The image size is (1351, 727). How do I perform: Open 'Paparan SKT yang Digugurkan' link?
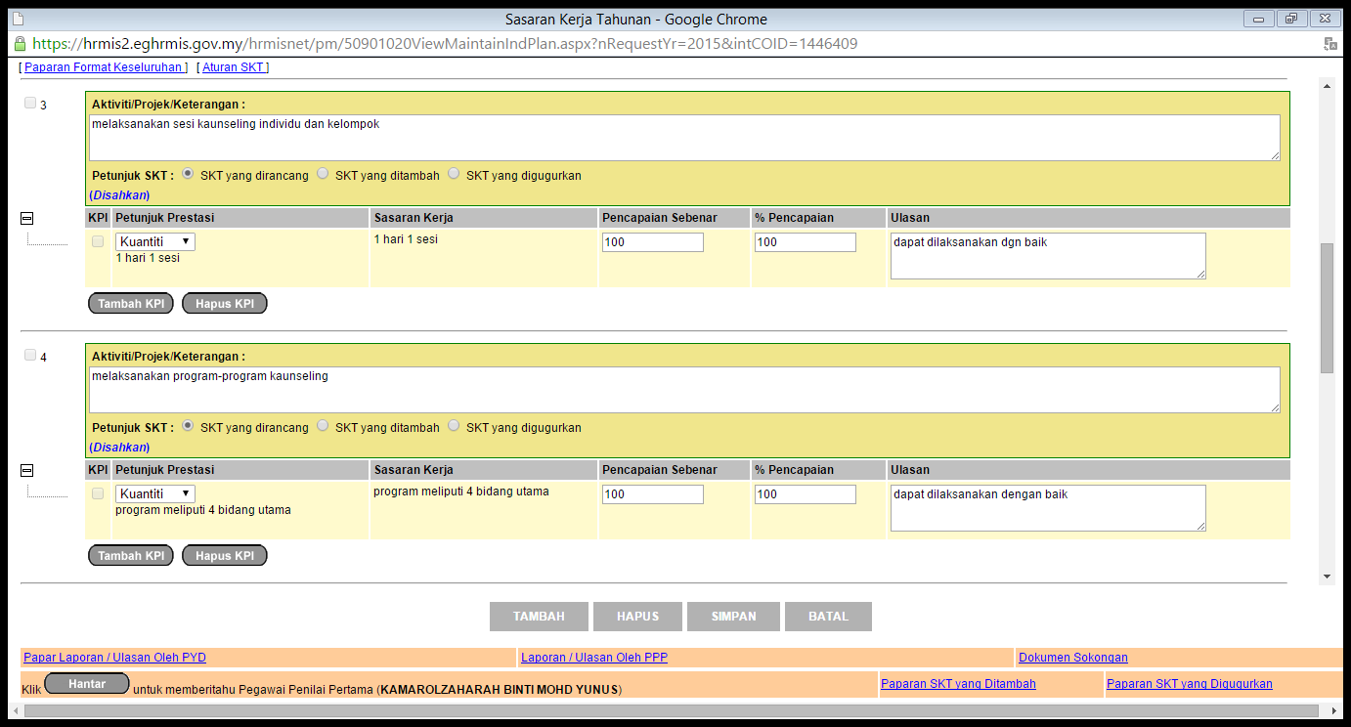point(1190,684)
